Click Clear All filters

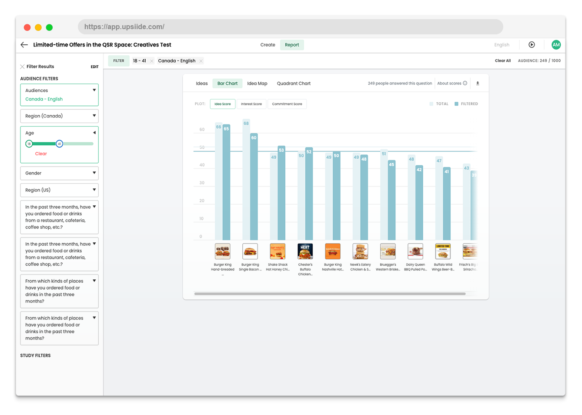coord(503,61)
